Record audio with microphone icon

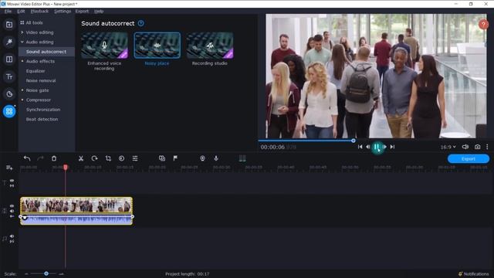click(216, 158)
